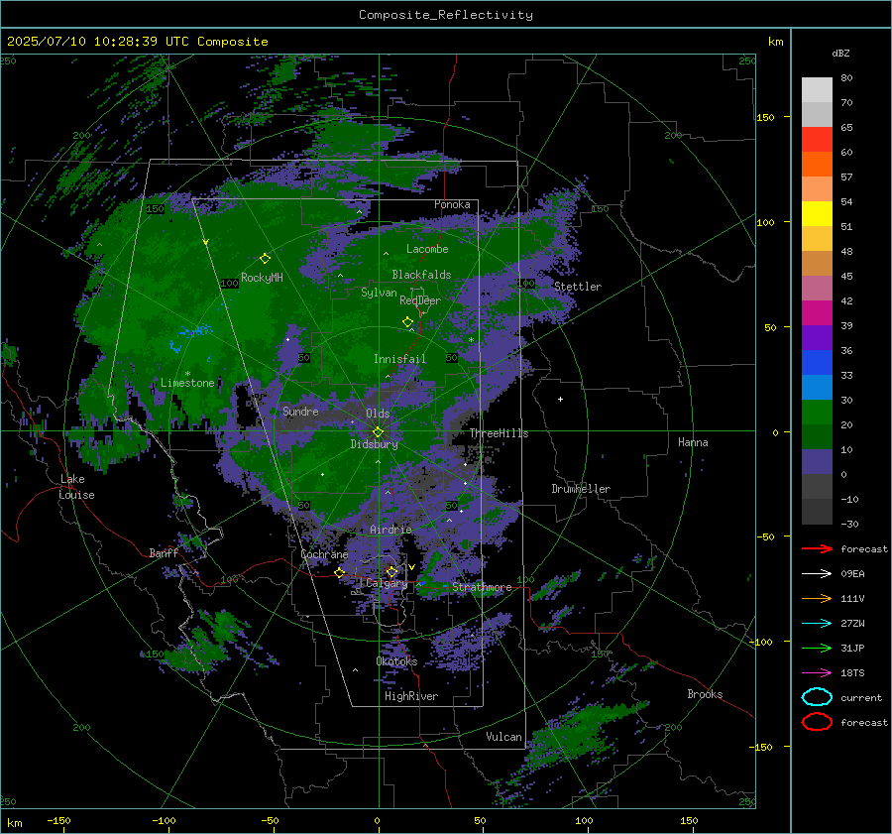Click the Calgary city label
The width and height of the screenshot is (892, 834).
387,583
